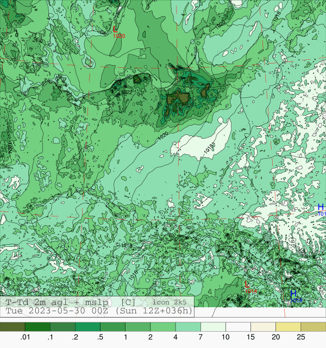326x348 pixels.
Task: Choose the legend swatch between 4 and 7
Action: (x=187, y=327)
